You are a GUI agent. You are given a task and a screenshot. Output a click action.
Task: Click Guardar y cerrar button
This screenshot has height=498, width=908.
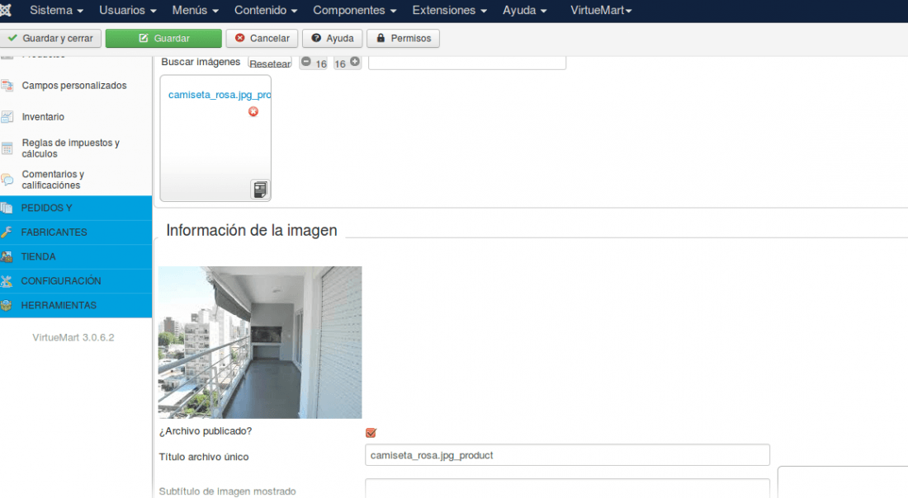(50, 38)
